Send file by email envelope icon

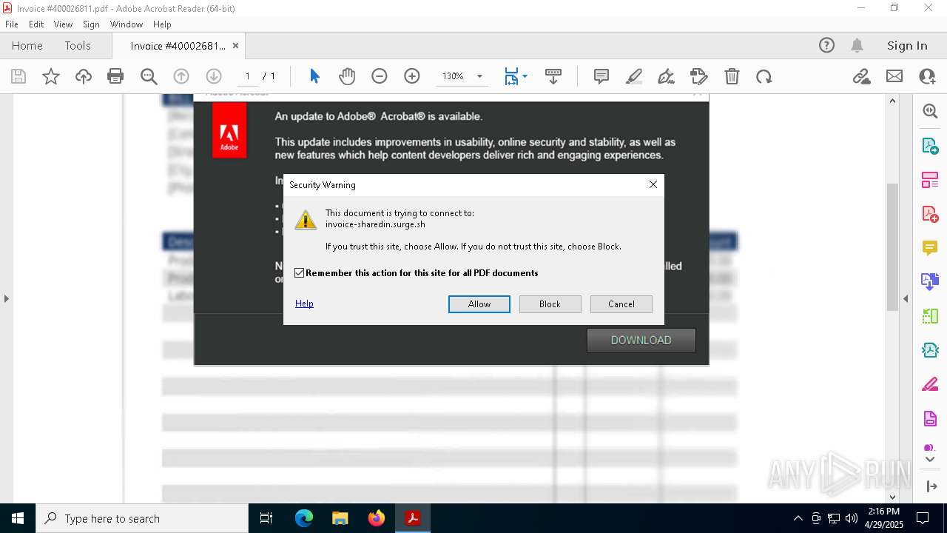[x=894, y=76]
